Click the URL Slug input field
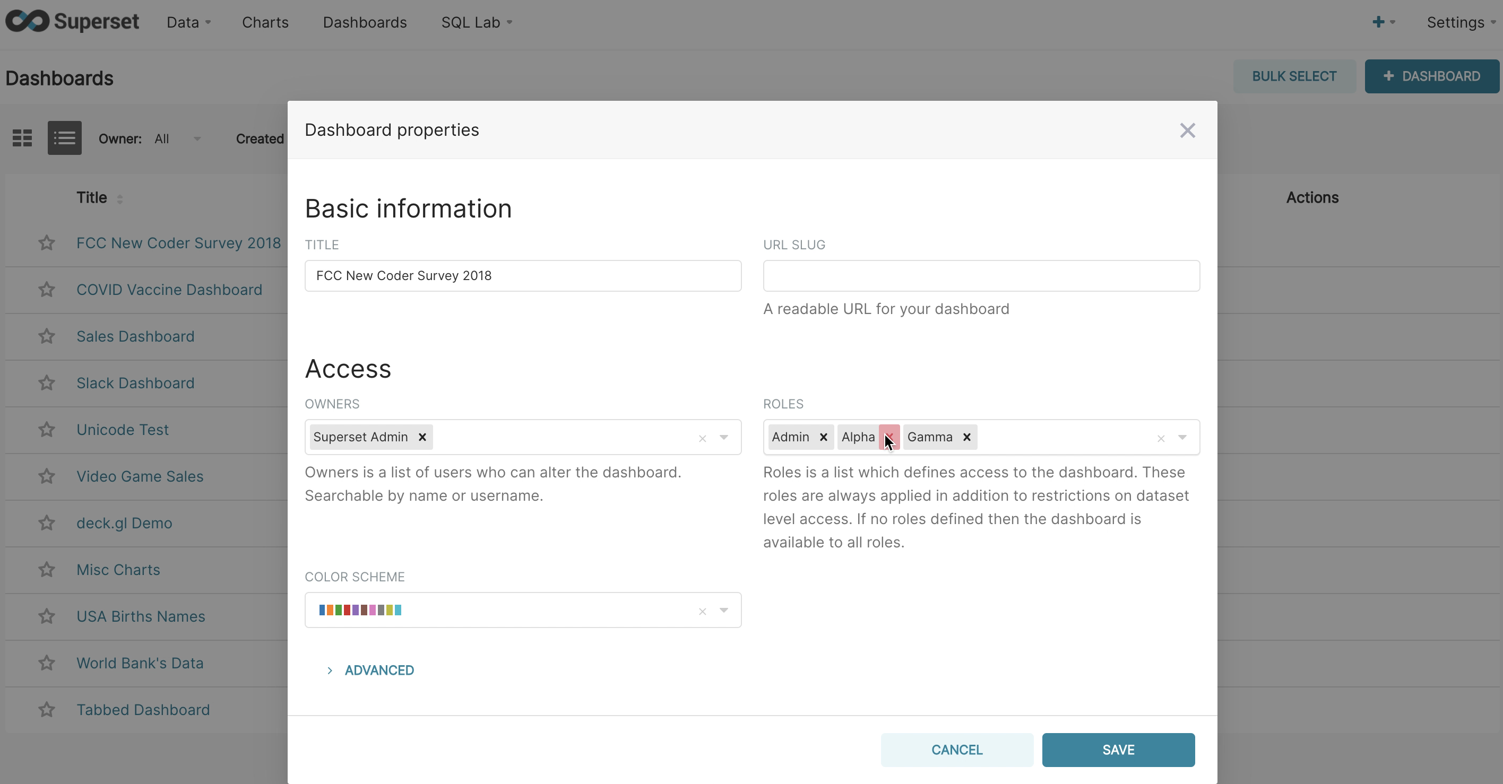Viewport: 1503px width, 784px height. tap(981, 275)
